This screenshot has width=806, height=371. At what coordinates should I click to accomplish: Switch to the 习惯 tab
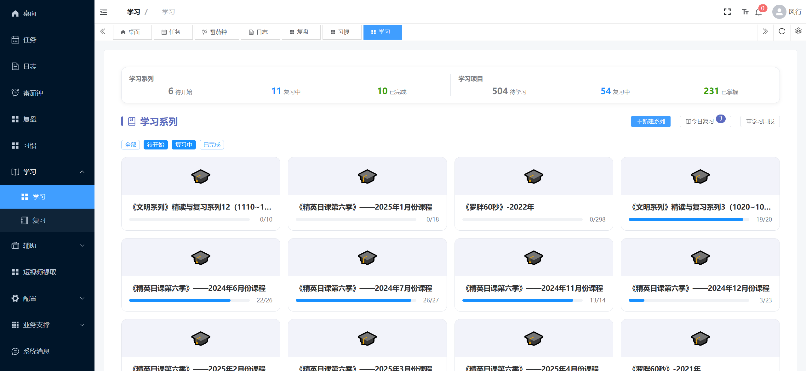click(342, 32)
